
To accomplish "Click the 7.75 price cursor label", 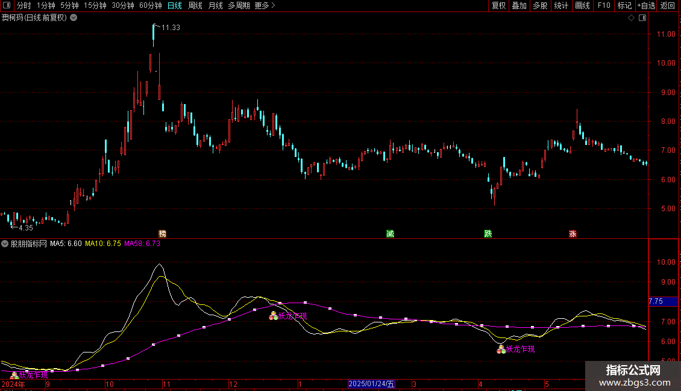I will pos(663,301).
